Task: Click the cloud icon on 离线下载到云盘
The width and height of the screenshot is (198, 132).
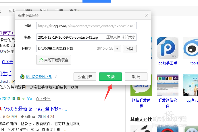Action: (x=41, y=60)
